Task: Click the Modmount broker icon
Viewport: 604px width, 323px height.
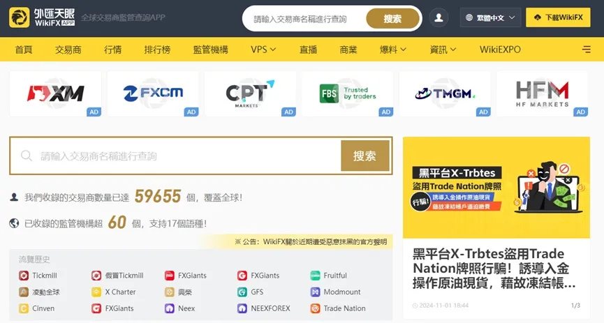Action: tap(315, 292)
